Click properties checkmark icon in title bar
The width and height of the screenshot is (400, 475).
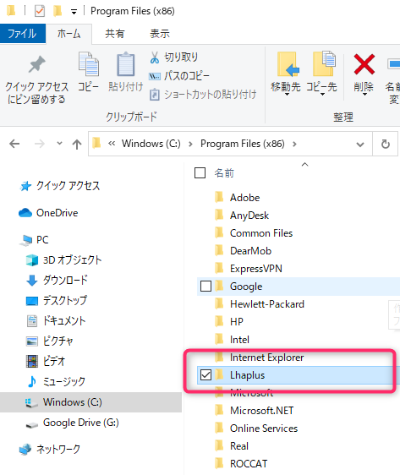[x=40, y=11]
